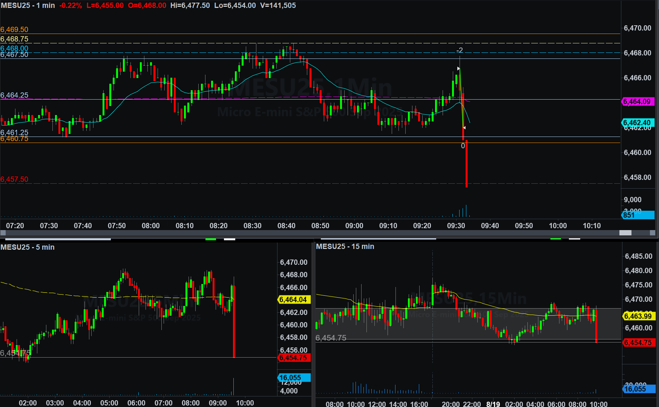
Task: Click the 8/19 date marker on time axis
Action: 493,404
